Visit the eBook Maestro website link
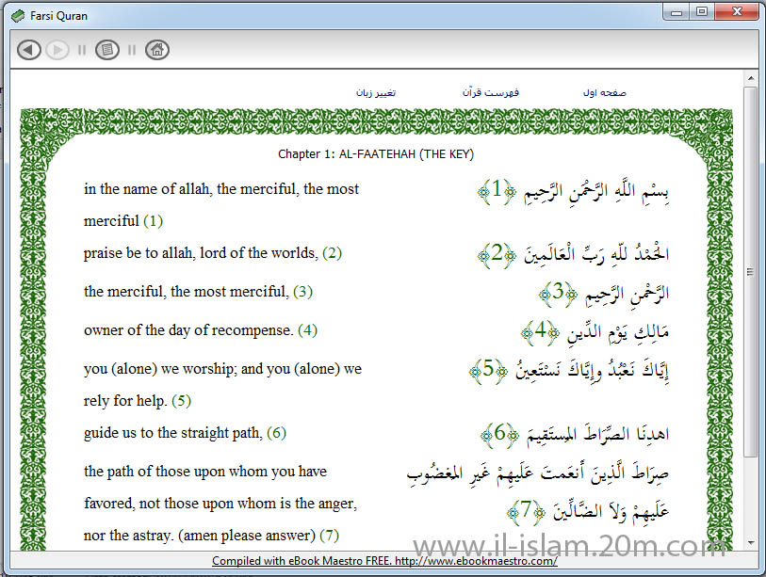Image resolution: width=766 pixels, height=577 pixels. click(x=384, y=561)
